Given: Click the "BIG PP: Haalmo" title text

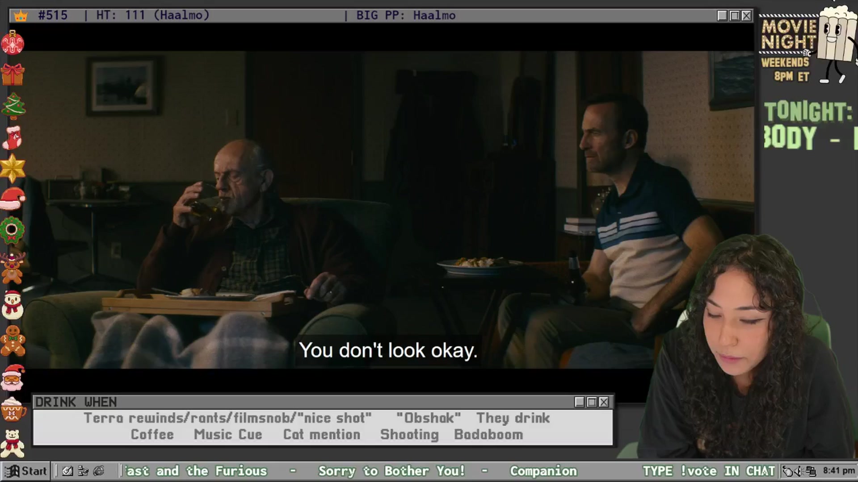Looking at the screenshot, I should click(406, 16).
